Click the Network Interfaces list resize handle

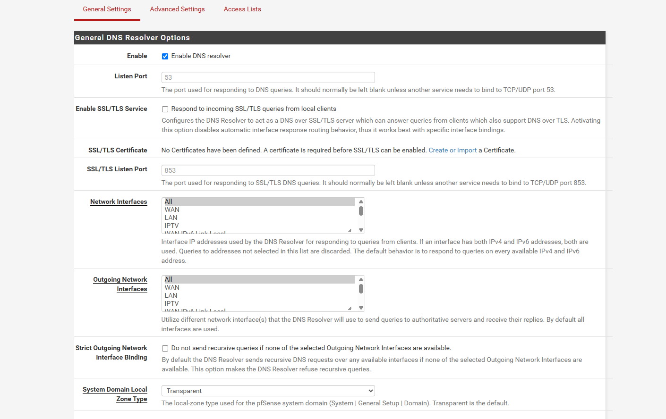click(350, 230)
